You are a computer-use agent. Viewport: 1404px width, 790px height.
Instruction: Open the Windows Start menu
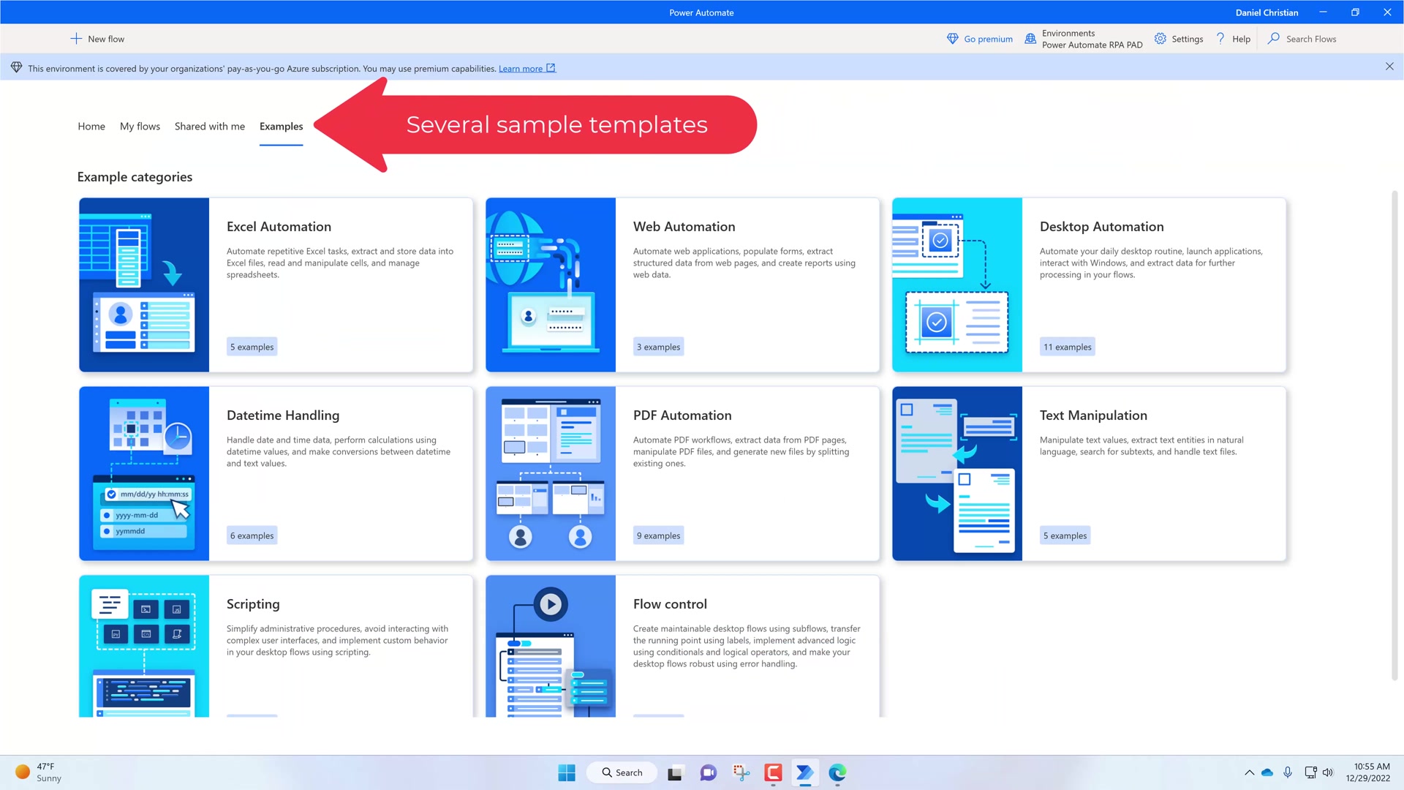(x=567, y=772)
